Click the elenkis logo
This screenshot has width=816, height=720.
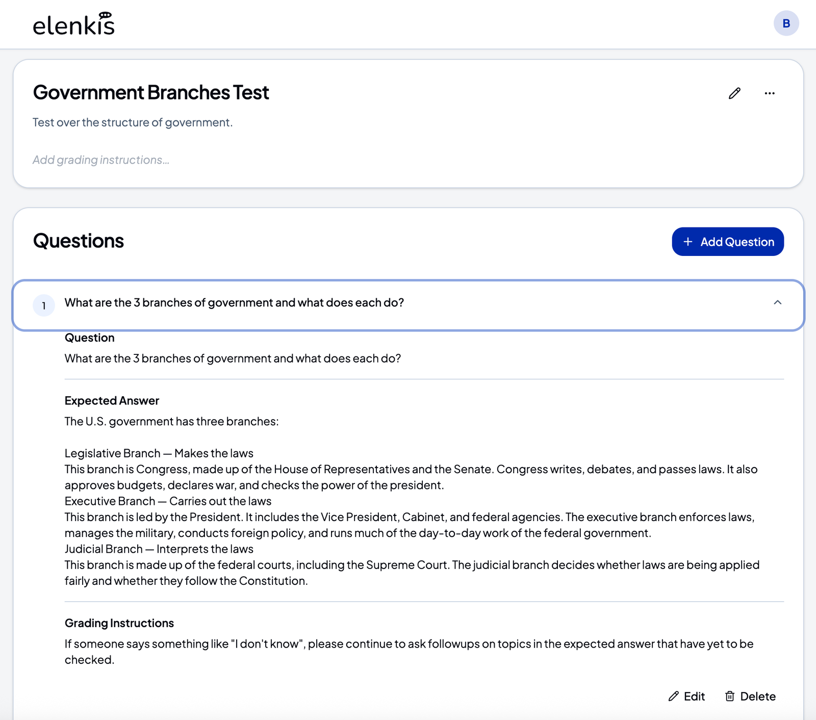pos(74,24)
